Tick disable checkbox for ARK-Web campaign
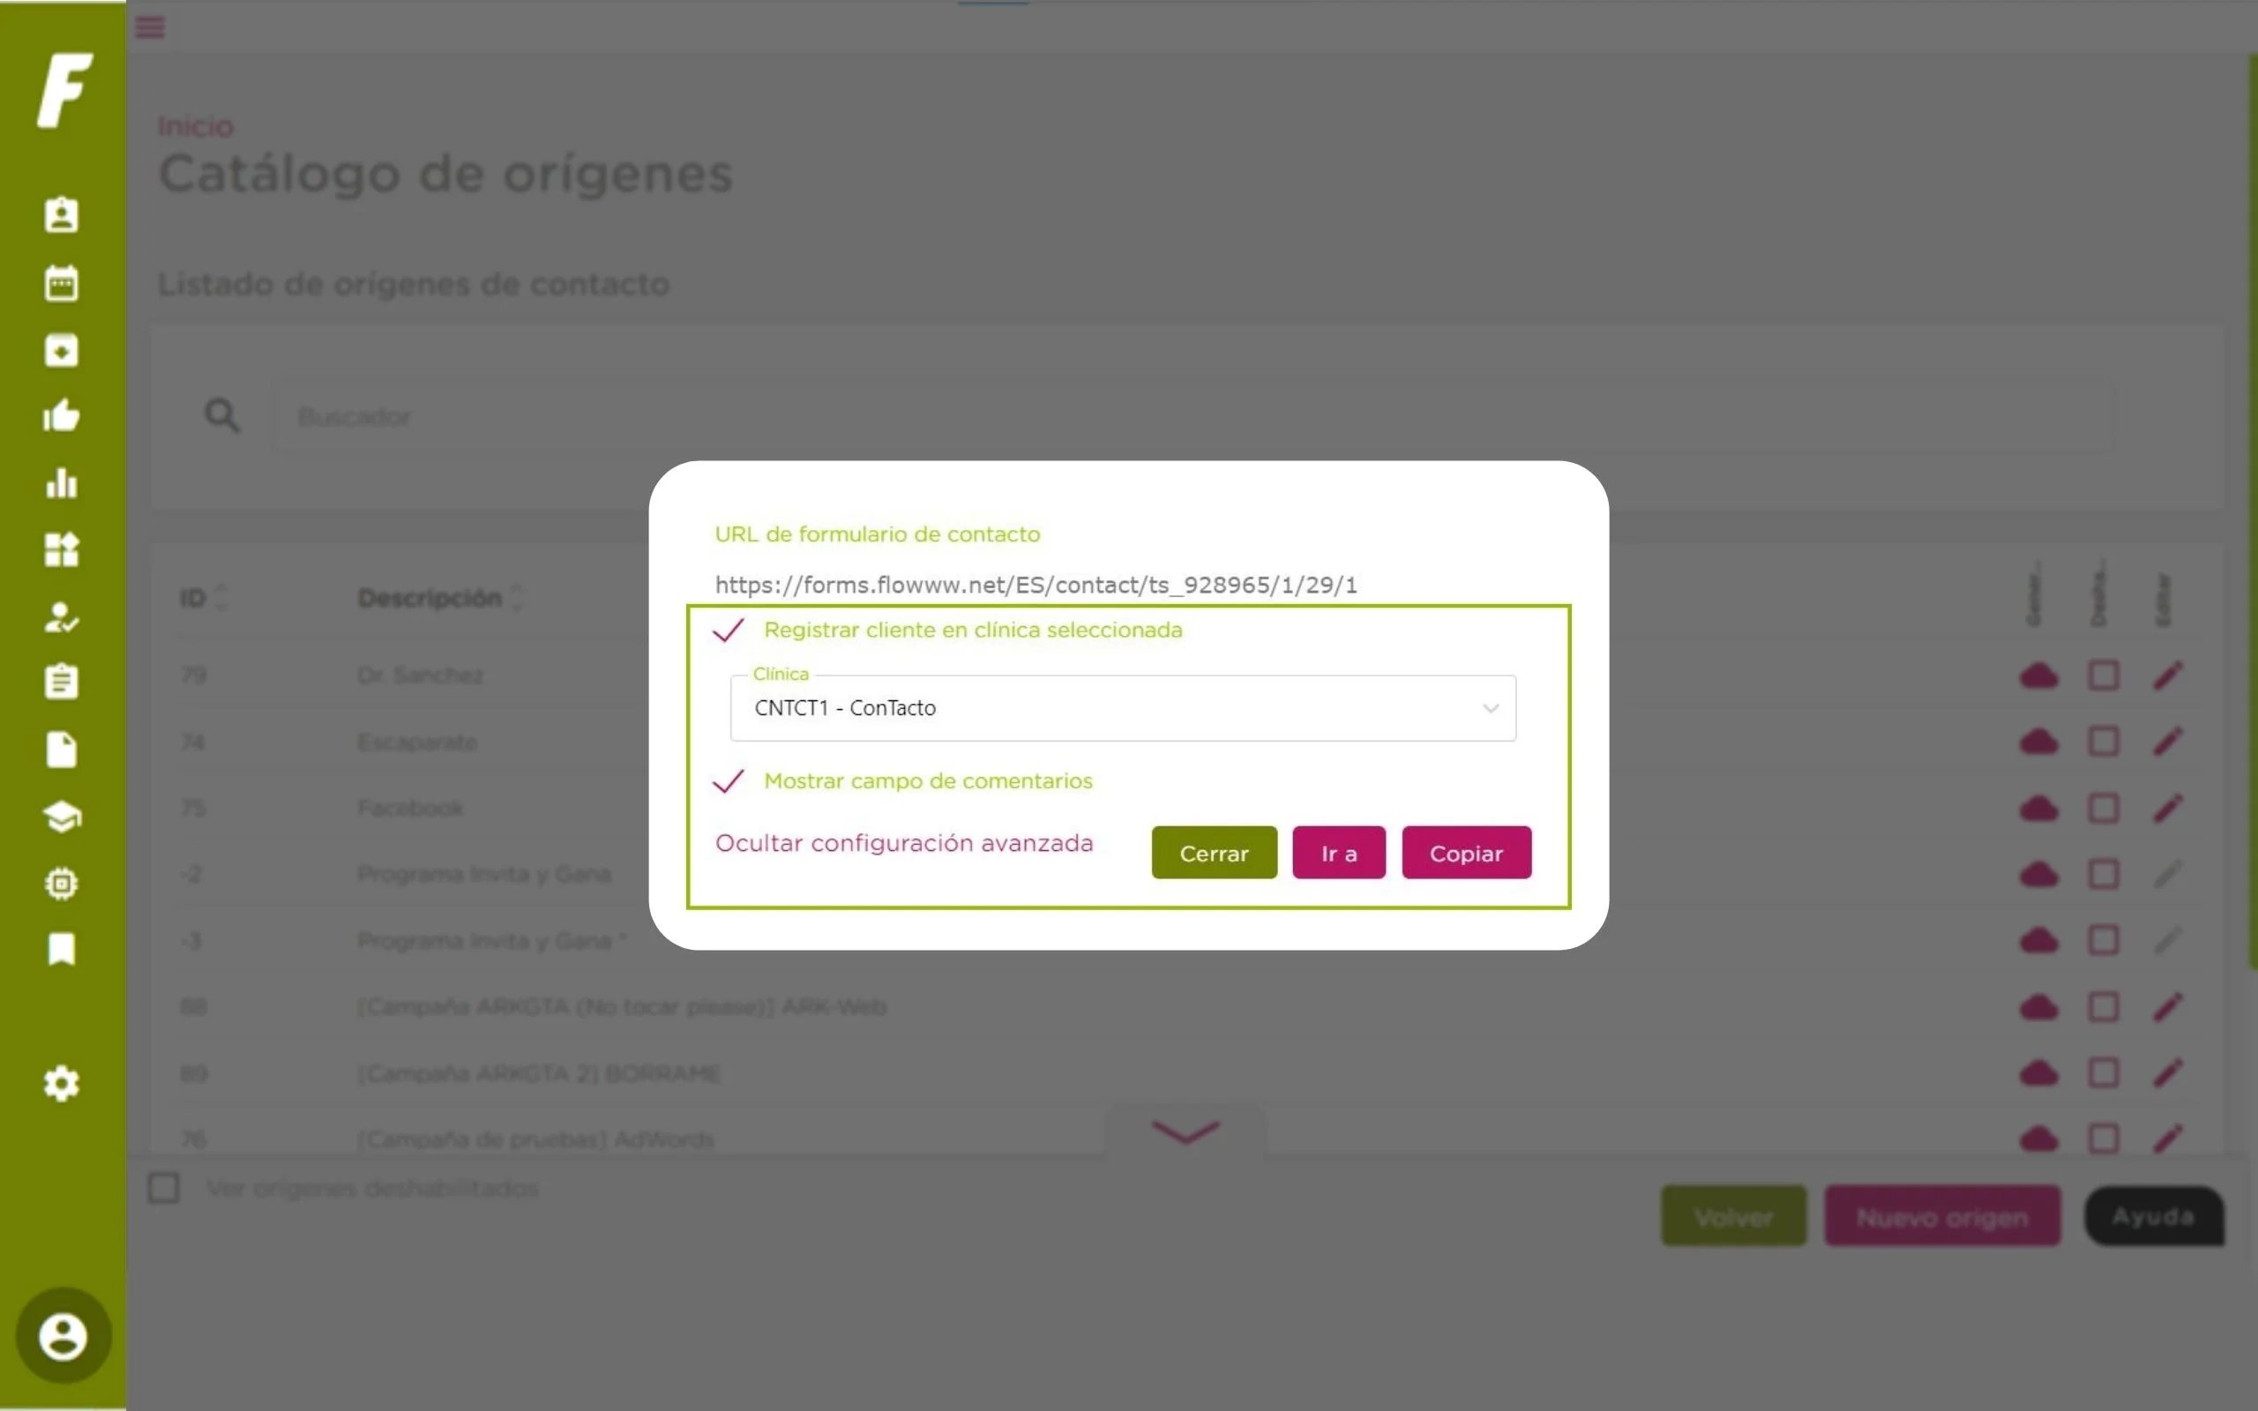This screenshot has height=1411, width=2258. pos(2103,1007)
